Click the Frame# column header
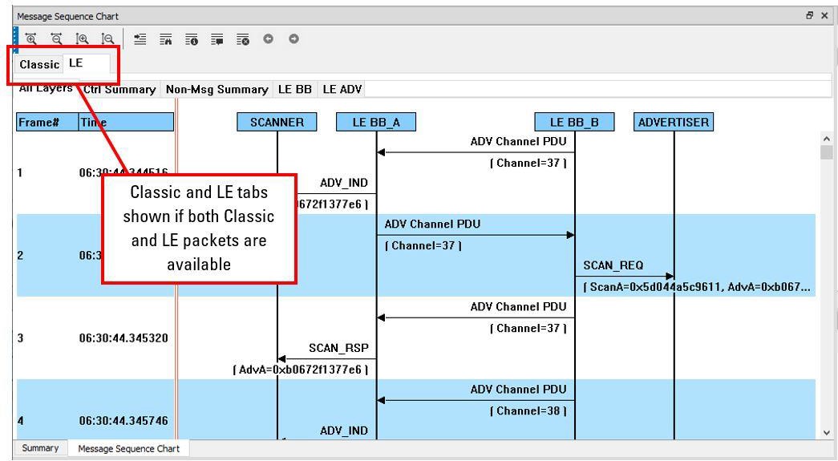Screen dimensions: 838x461 tap(47, 122)
